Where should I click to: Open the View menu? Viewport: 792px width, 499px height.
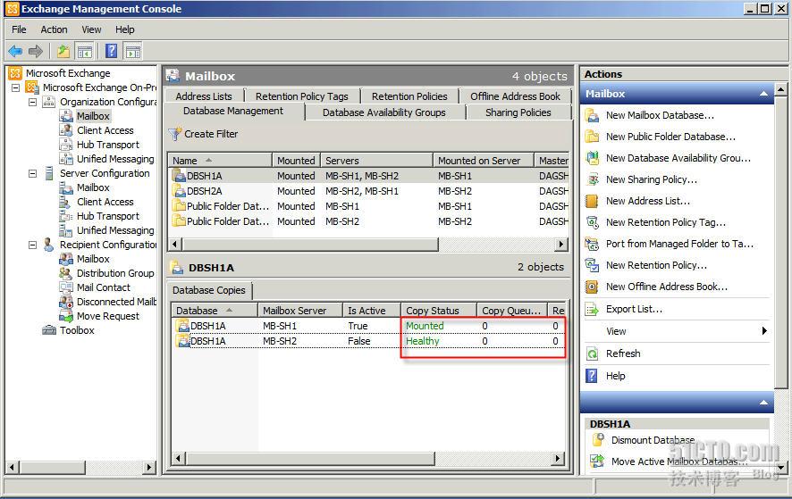coord(91,29)
